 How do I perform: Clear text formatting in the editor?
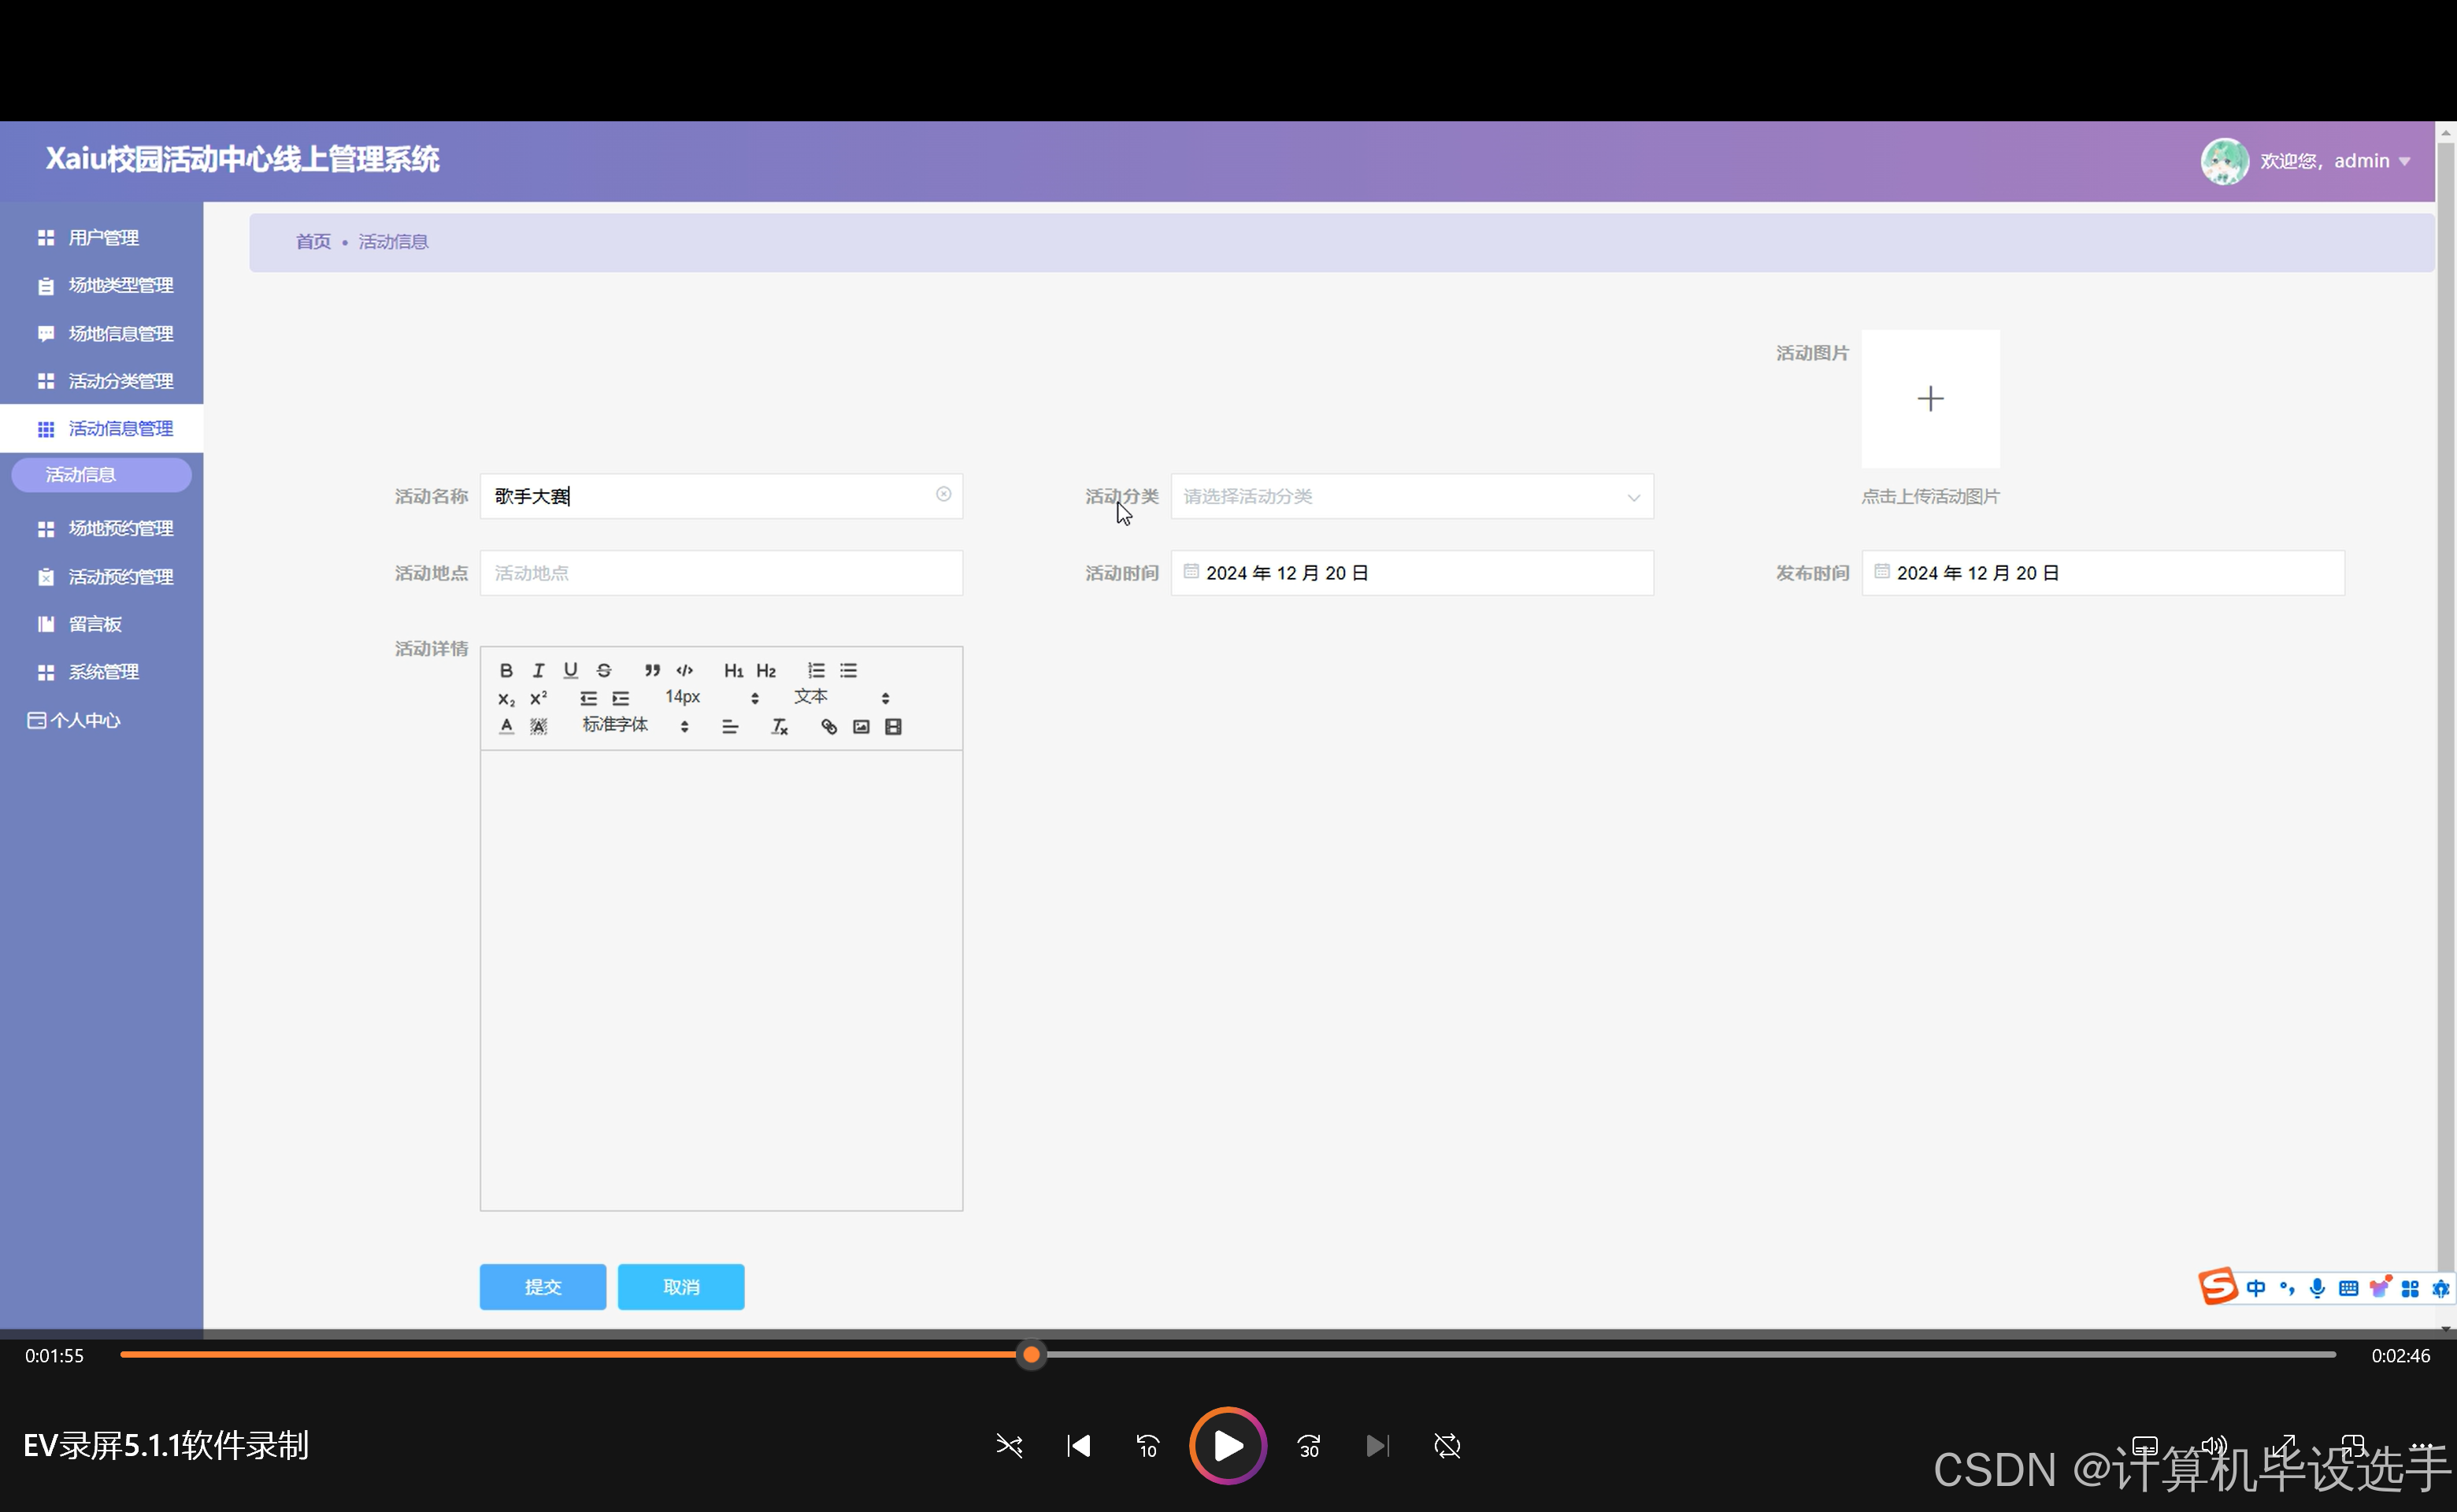click(x=780, y=726)
